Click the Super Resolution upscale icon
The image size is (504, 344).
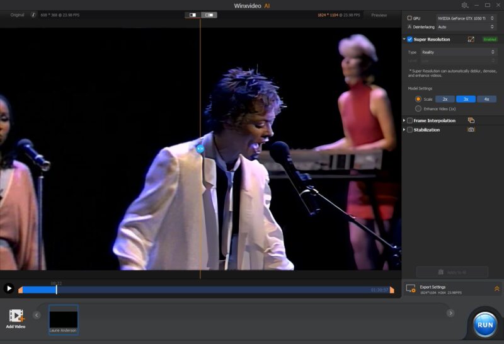[471, 39]
